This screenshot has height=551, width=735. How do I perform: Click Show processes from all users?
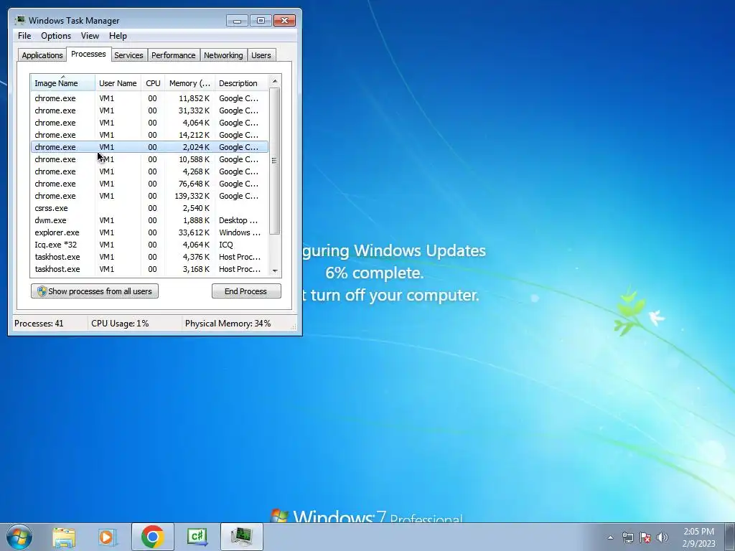[x=95, y=291]
